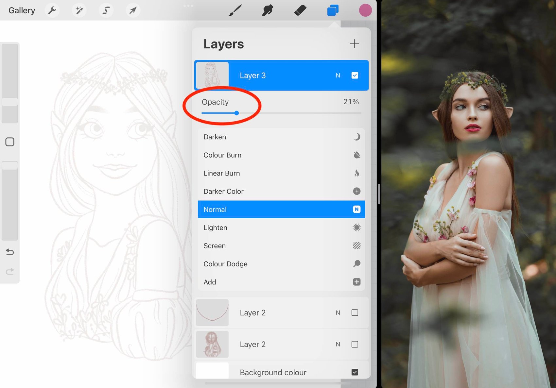Click the Layer 3 name label
The width and height of the screenshot is (556, 388).
(x=252, y=76)
